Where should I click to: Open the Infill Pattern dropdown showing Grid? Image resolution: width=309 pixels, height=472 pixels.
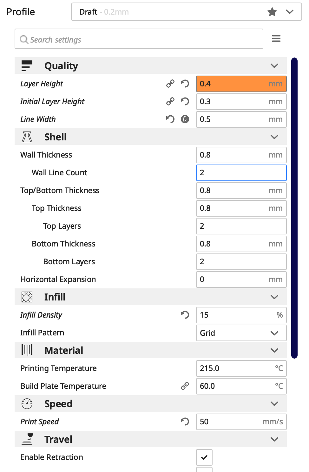pos(241,333)
